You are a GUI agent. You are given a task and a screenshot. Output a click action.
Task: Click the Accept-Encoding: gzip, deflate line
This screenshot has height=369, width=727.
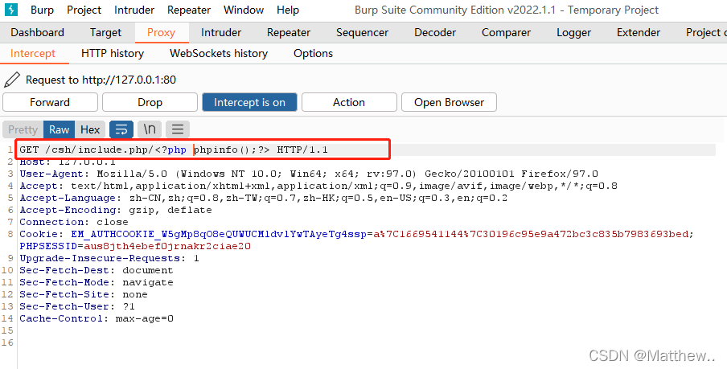(x=116, y=211)
